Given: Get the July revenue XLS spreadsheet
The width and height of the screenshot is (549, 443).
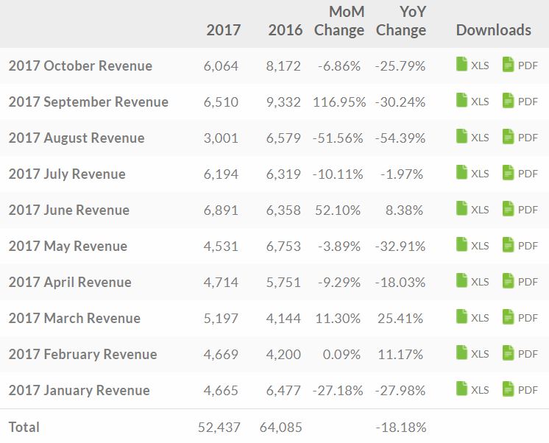Looking at the screenshot, I should pyautogui.click(x=472, y=173).
